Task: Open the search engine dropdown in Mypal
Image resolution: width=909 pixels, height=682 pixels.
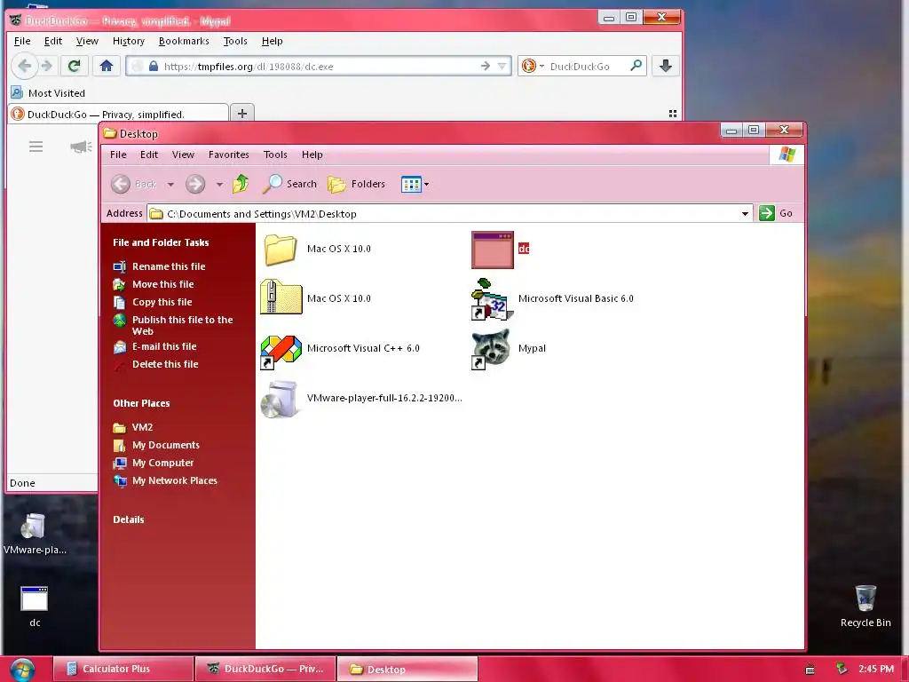Action: tap(542, 66)
